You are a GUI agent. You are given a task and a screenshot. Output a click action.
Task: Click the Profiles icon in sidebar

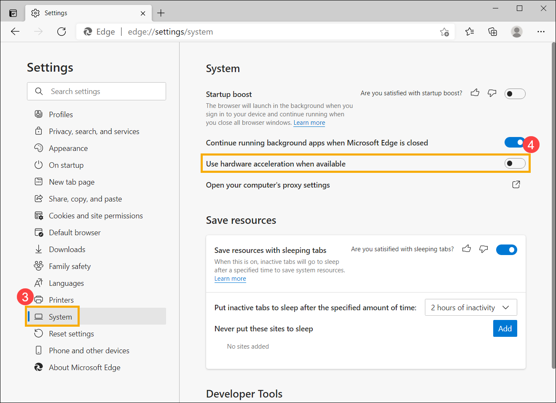point(38,114)
